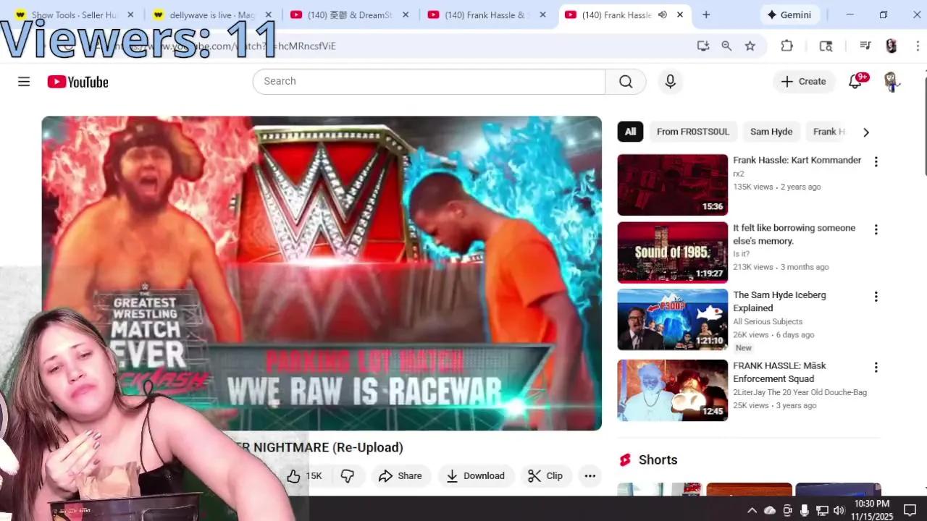Open the taskbar clock showing 10:30 PM
Screen dimensions: 927x521
[x=872, y=509]
